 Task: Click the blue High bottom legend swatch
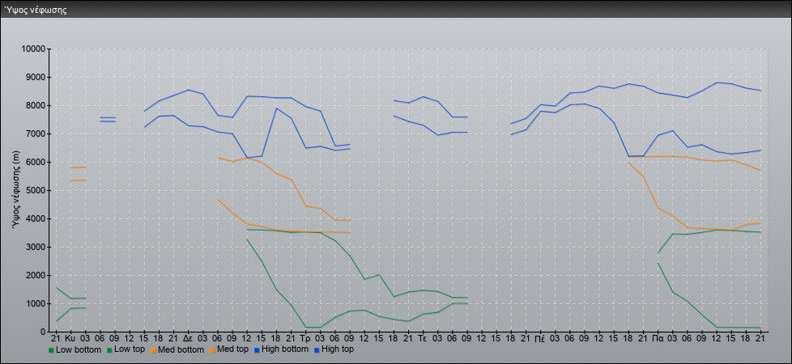pyautogui.click(x=256, y=349)
